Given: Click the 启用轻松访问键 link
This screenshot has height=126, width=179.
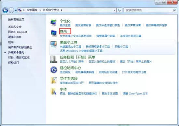Looking at the screenshot, I should click(x=108, y=72).
